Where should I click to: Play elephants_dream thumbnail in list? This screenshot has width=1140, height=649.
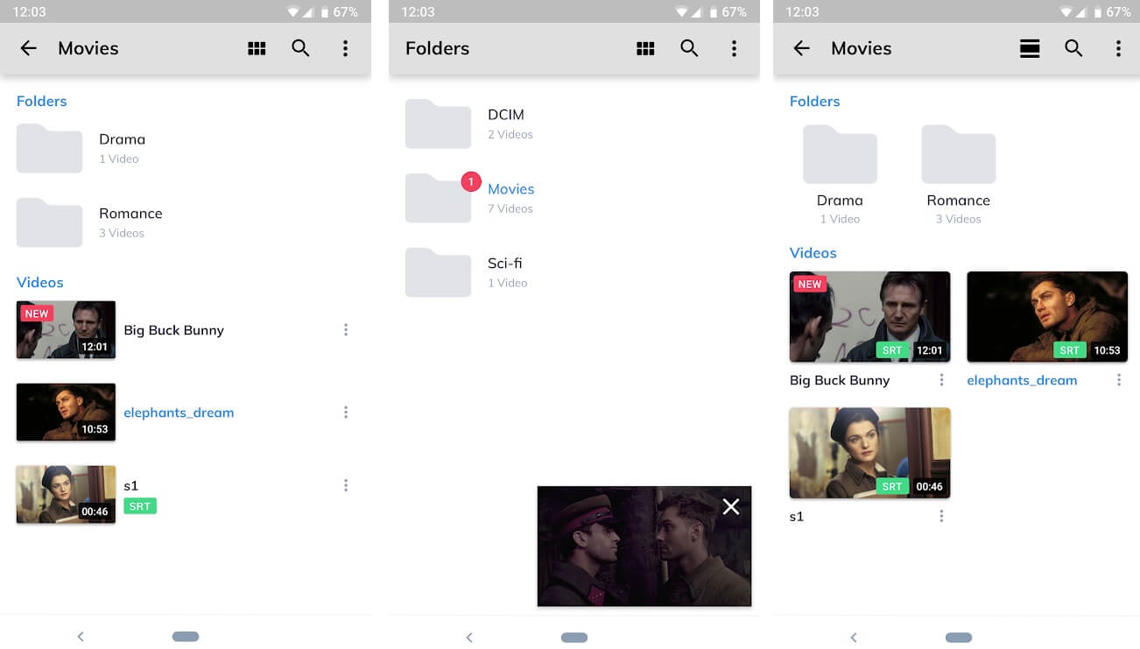click(66, 412)
